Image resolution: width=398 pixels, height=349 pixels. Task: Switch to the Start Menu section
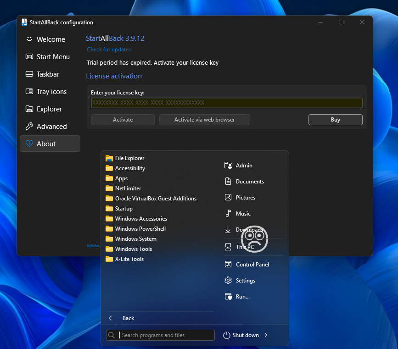click(50, 56)
